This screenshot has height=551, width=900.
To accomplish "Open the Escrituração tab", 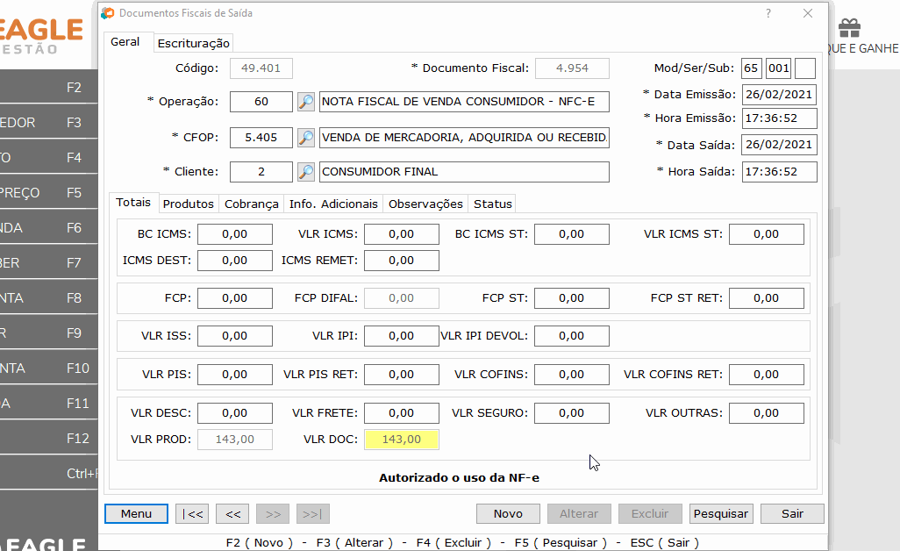I will [194, 43].
